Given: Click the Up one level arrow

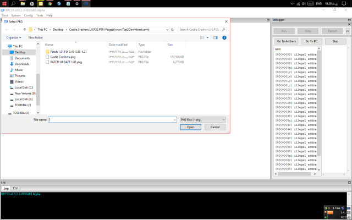Looking at the screenshot, I should pyautogui.click(x=25, y=29).
